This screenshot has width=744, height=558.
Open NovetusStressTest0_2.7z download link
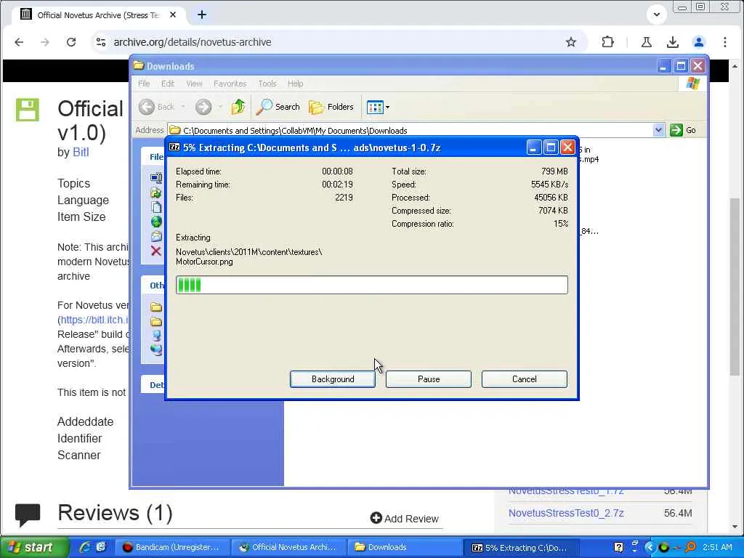point(566,513)
